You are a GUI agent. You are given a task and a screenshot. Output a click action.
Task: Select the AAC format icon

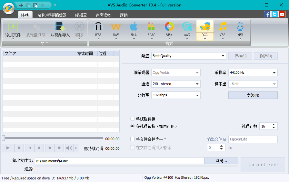[x=187, y=27]
